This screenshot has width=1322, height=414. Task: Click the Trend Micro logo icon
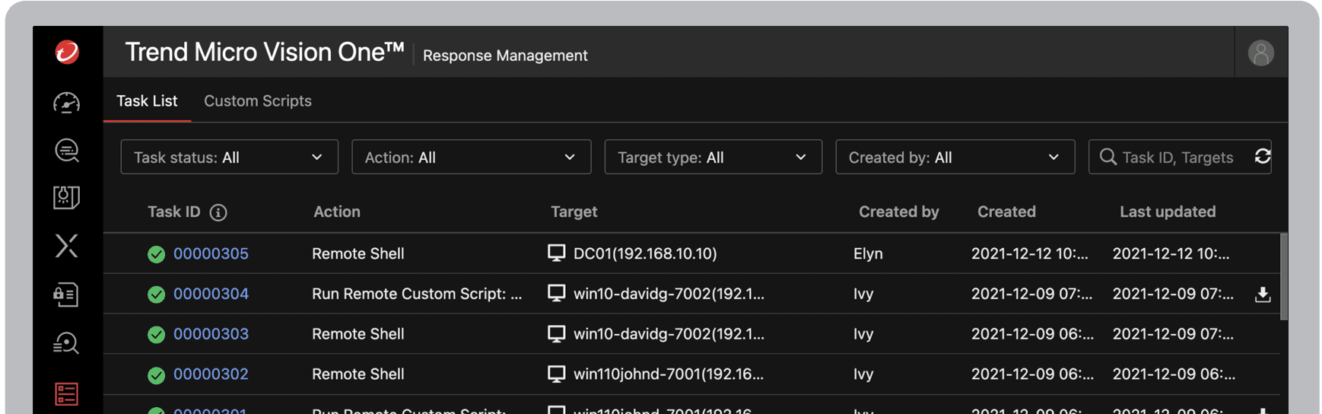[67, 52]
